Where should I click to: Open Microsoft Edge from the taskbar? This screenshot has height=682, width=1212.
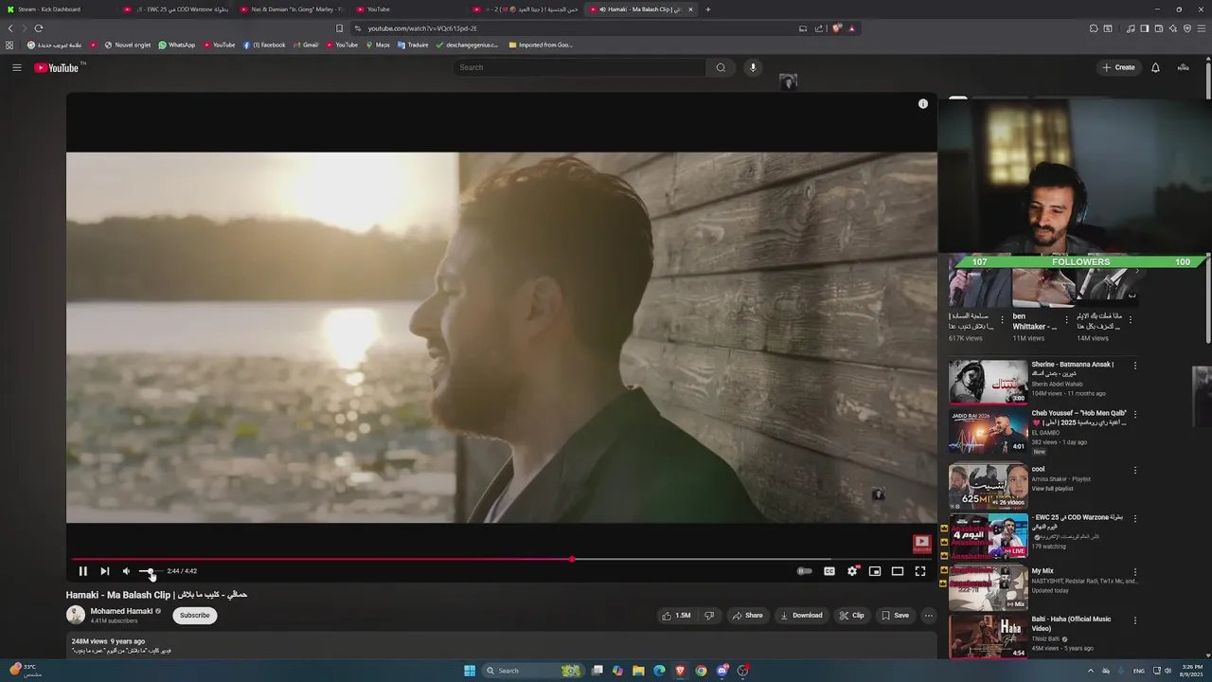[659, 671]
